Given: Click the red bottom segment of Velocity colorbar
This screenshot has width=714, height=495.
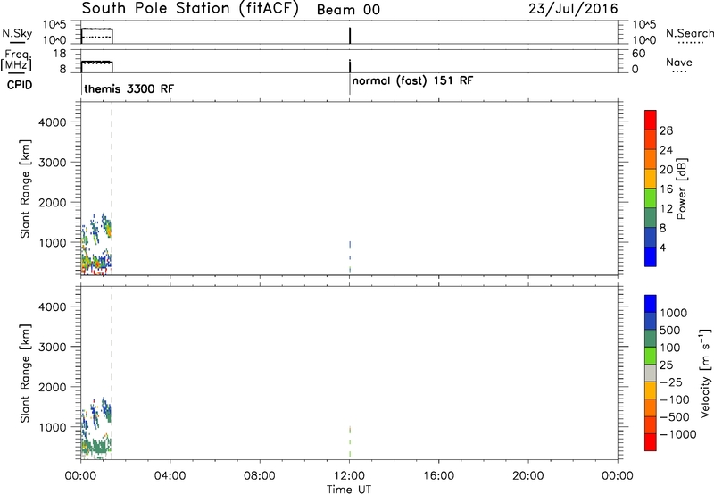Looking at the screenshot, I should 651,442.
